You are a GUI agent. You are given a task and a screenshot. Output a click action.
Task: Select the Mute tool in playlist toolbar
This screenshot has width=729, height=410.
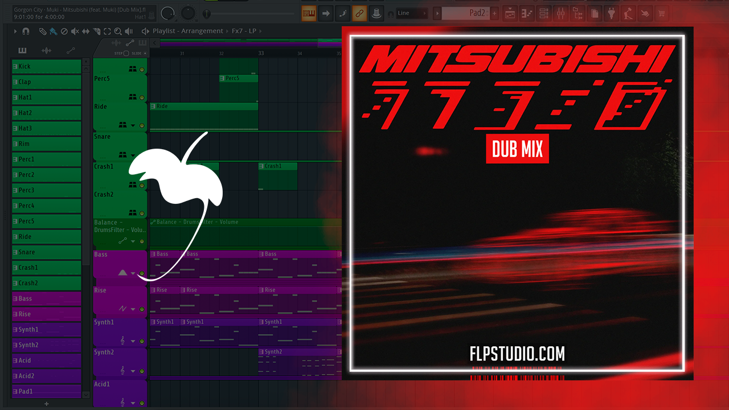[x=75, y=31]
